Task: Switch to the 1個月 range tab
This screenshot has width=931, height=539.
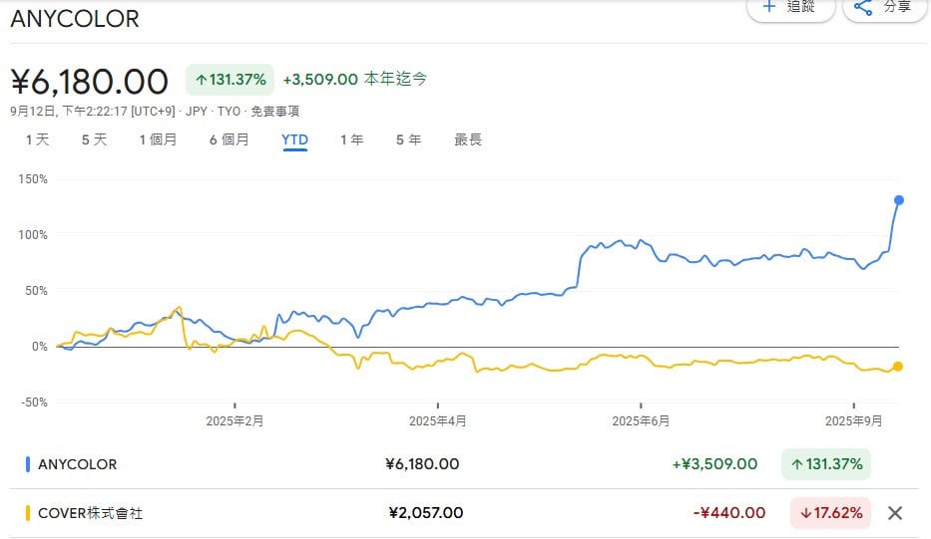Action: (158, 139)
